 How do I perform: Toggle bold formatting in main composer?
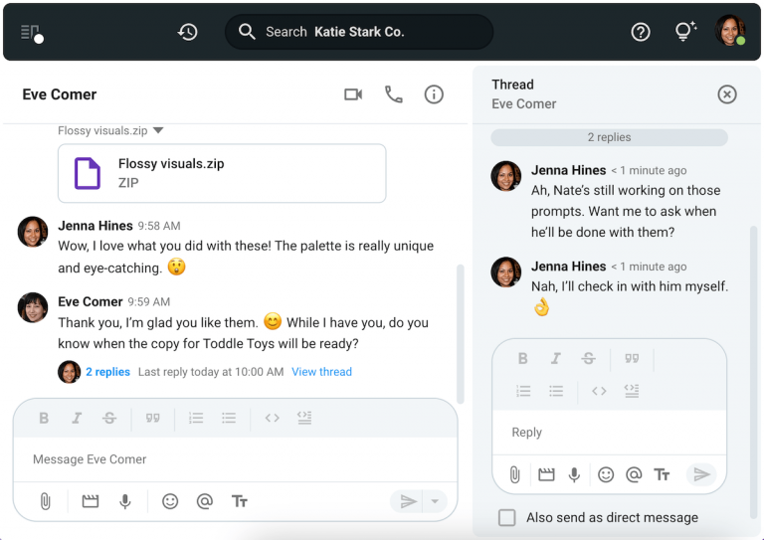tap(44, 418)
